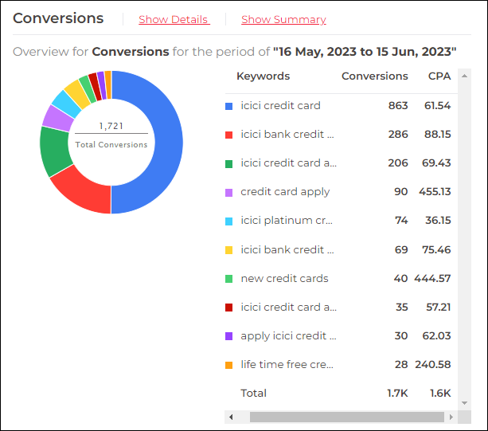Viewport: 488px width, 431px height.
Task: Click the up arrow of the vertical scrollbar
Action: tap(464, 76)
